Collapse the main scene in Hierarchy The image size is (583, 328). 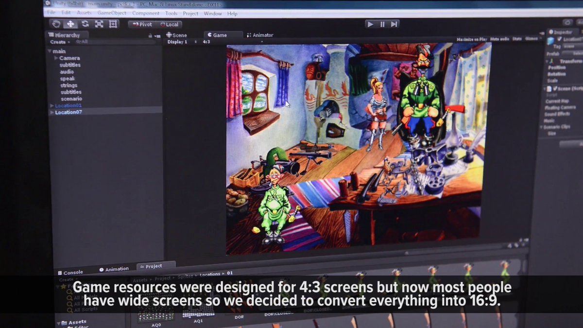(x=50, y=51)
